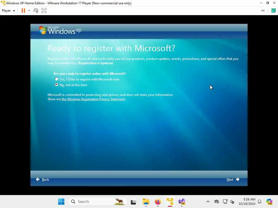Screen dimensions: 278x208
Task: Click the muted volume tray icon
Action: [232, 201]
